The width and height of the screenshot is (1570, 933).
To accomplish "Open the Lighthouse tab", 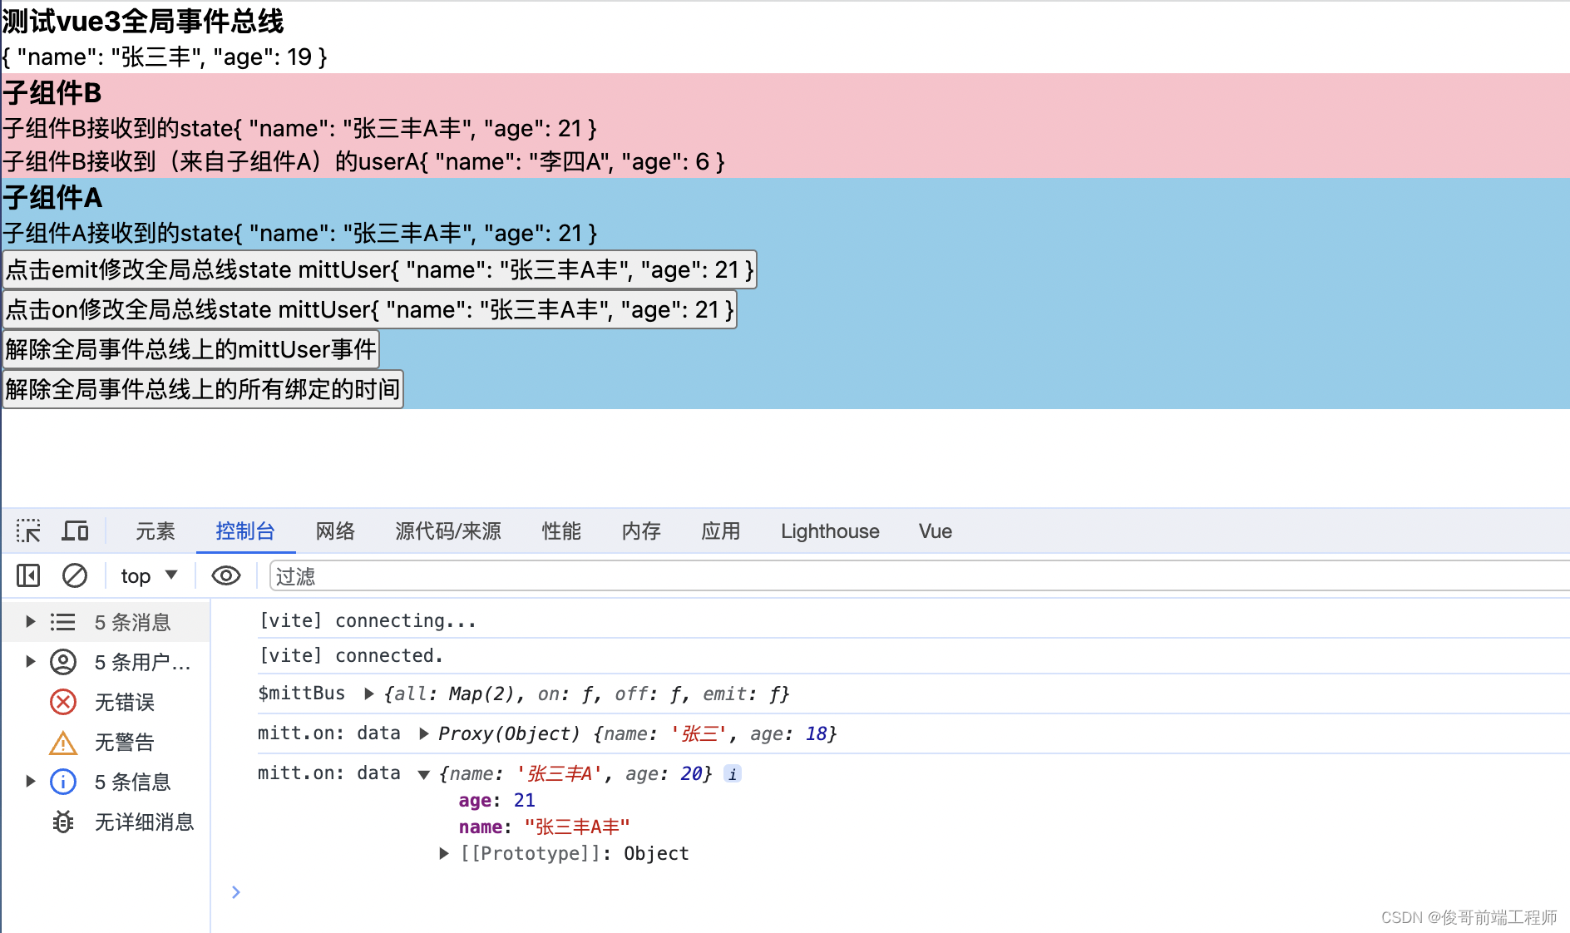I will click(x=830, y=531).
